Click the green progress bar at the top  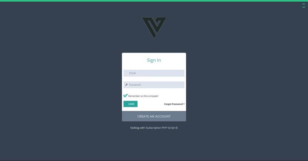pyautogui.click(x=154, y=1)
